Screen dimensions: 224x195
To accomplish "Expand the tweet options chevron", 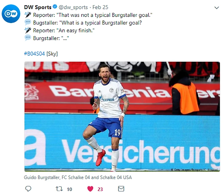I will coord(217,8).
